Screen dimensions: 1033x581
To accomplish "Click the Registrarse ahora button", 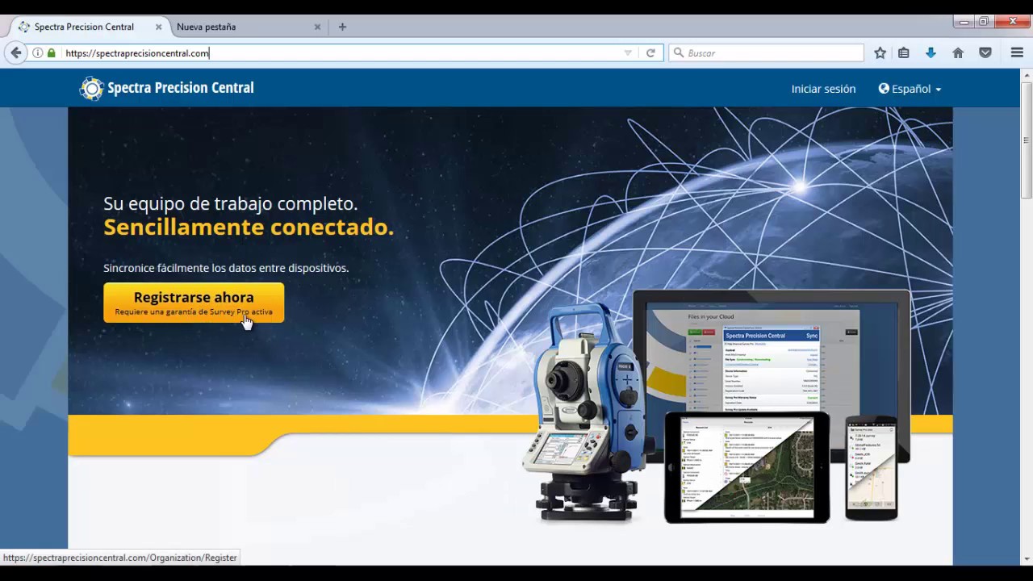I will coord(194,303).
